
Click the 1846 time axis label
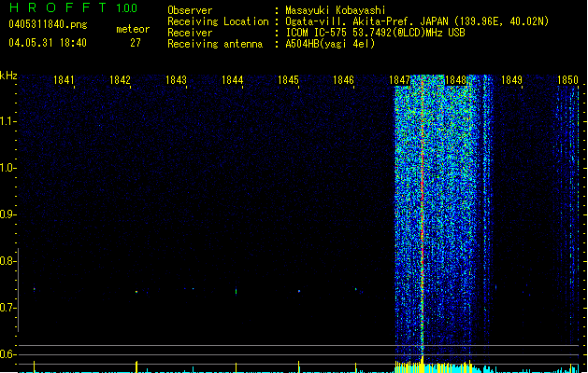click(343, 79)
